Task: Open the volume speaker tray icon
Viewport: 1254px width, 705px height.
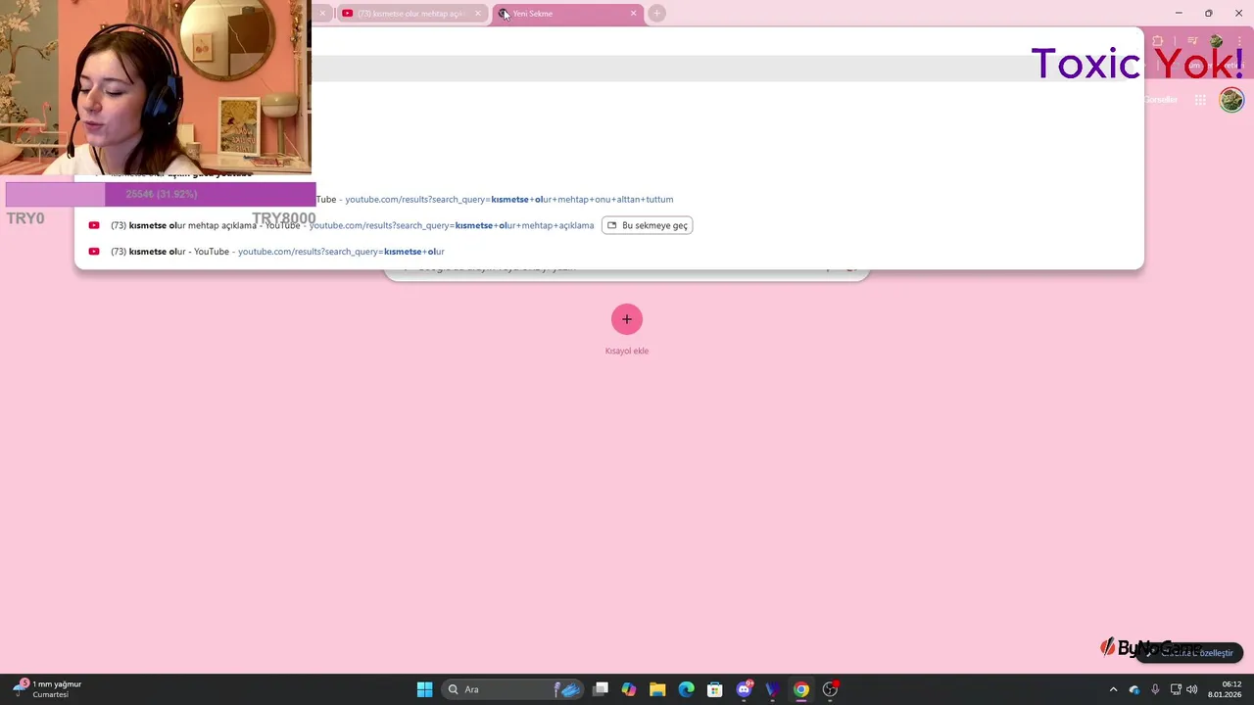Action: (x=1192, y=689)
